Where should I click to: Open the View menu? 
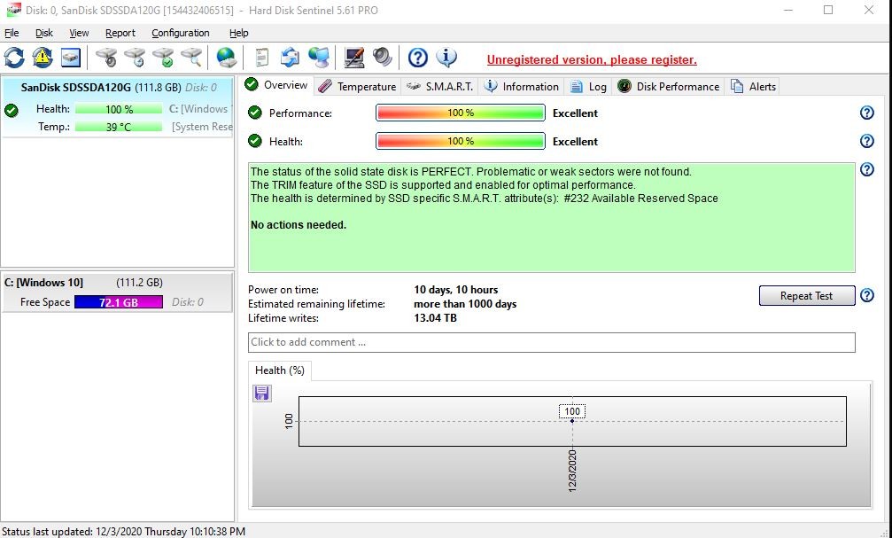pyautogui.click(x=79, y=33)
